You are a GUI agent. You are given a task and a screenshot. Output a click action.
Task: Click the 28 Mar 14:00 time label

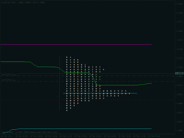(80, 136)
